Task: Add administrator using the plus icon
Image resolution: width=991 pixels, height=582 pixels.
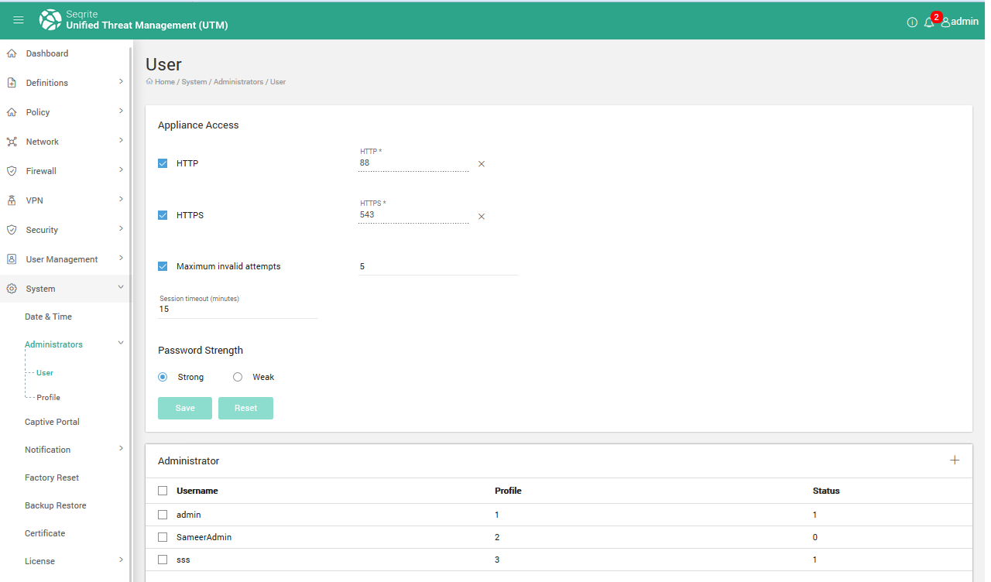Action: point(955,460)
